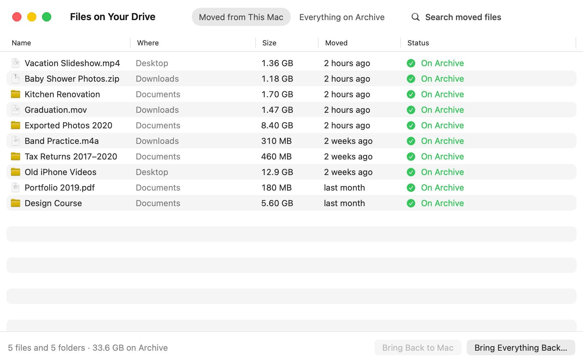Click green checkmark for Baby Shower Photos.zip
This screenshot has width=583, height=363.
click(x=411, y=79)
